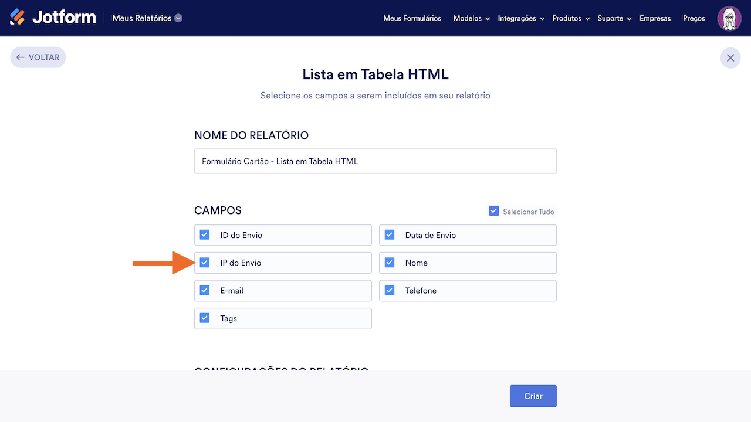This screenshot has height=422, width=751.
Task: Toggle the Selecionar Tudo checkbox
Action: [x=494, y=211]
